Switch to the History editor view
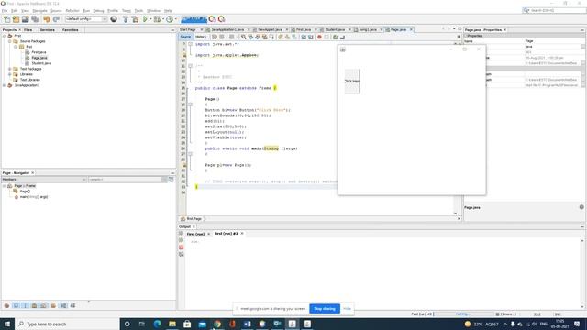The height and width of the screenshot is (330, 587). point(201,37)
